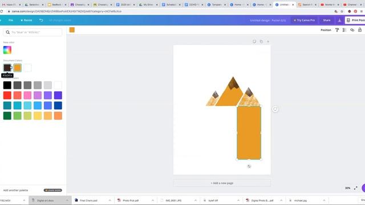Viewport: 365px width, 205px height.
Task: Expand options for Photo Pick.pdf download
Action: tap(153, 200)
